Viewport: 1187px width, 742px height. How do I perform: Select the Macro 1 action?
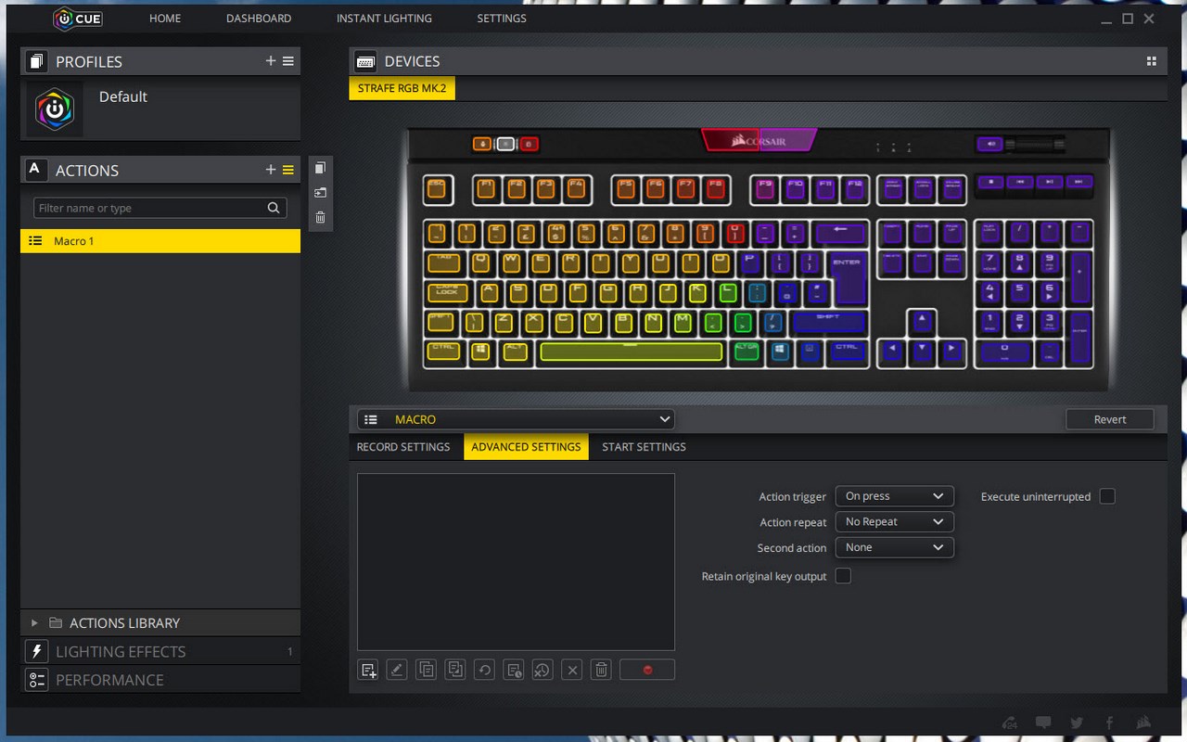click(x=160, y=241)
